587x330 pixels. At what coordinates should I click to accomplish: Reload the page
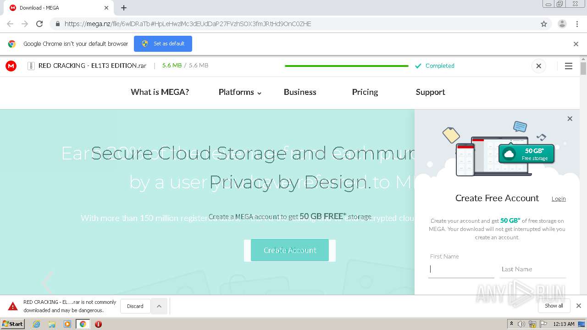tap(39, 24)
